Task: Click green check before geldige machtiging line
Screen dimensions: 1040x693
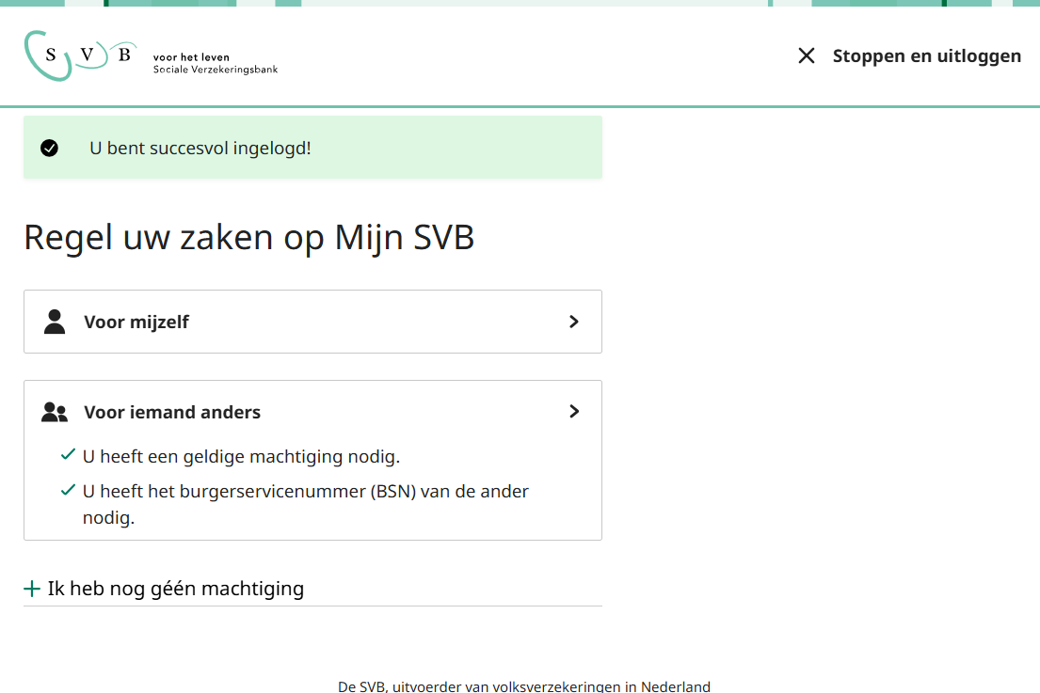Action: [x=68, y=454]
